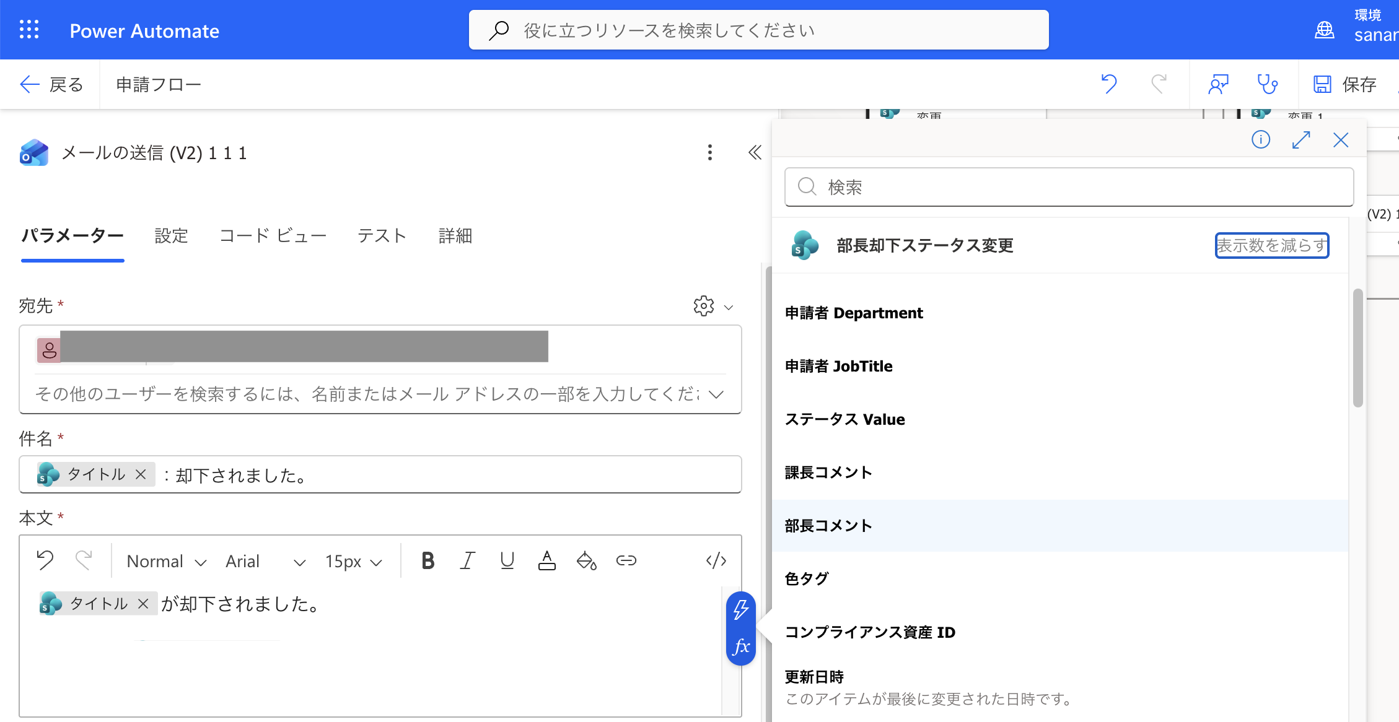Expand the dynamic content panel
Image resolution: width=1399 pixels, height=722 pixels.
pos(1301,139)
